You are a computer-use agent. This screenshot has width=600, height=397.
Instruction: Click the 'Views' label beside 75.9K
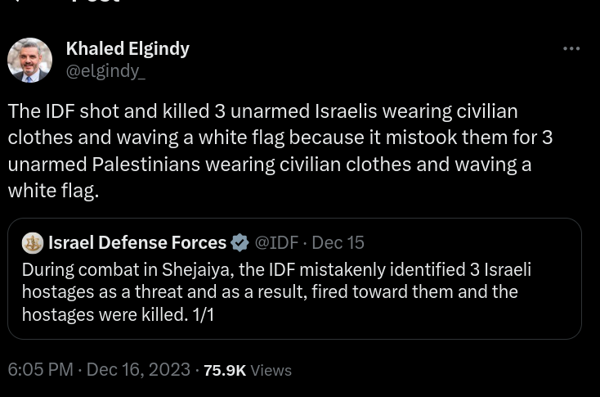point(271,371)
